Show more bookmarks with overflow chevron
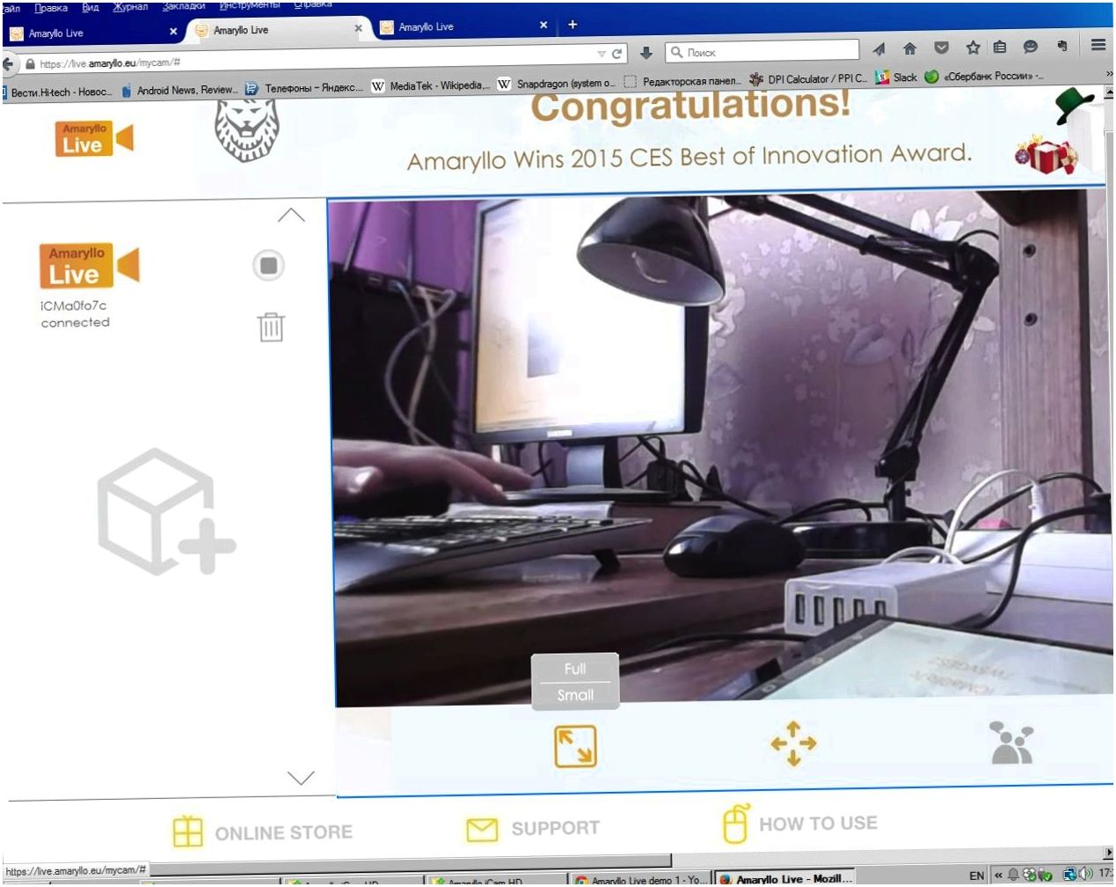Viewport: 1116px width, 887px height. click(x=1109, y=73)
